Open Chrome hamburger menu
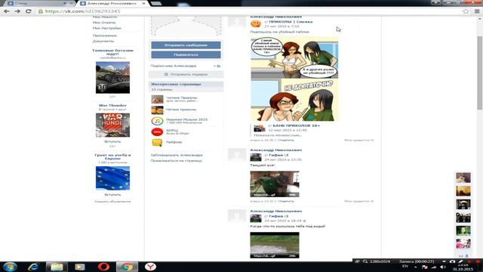This screenshot has width=483, height=272. coord(477,11)
